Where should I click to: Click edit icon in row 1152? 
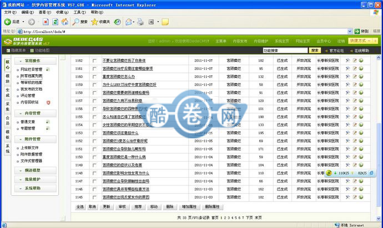pos(355,141)
